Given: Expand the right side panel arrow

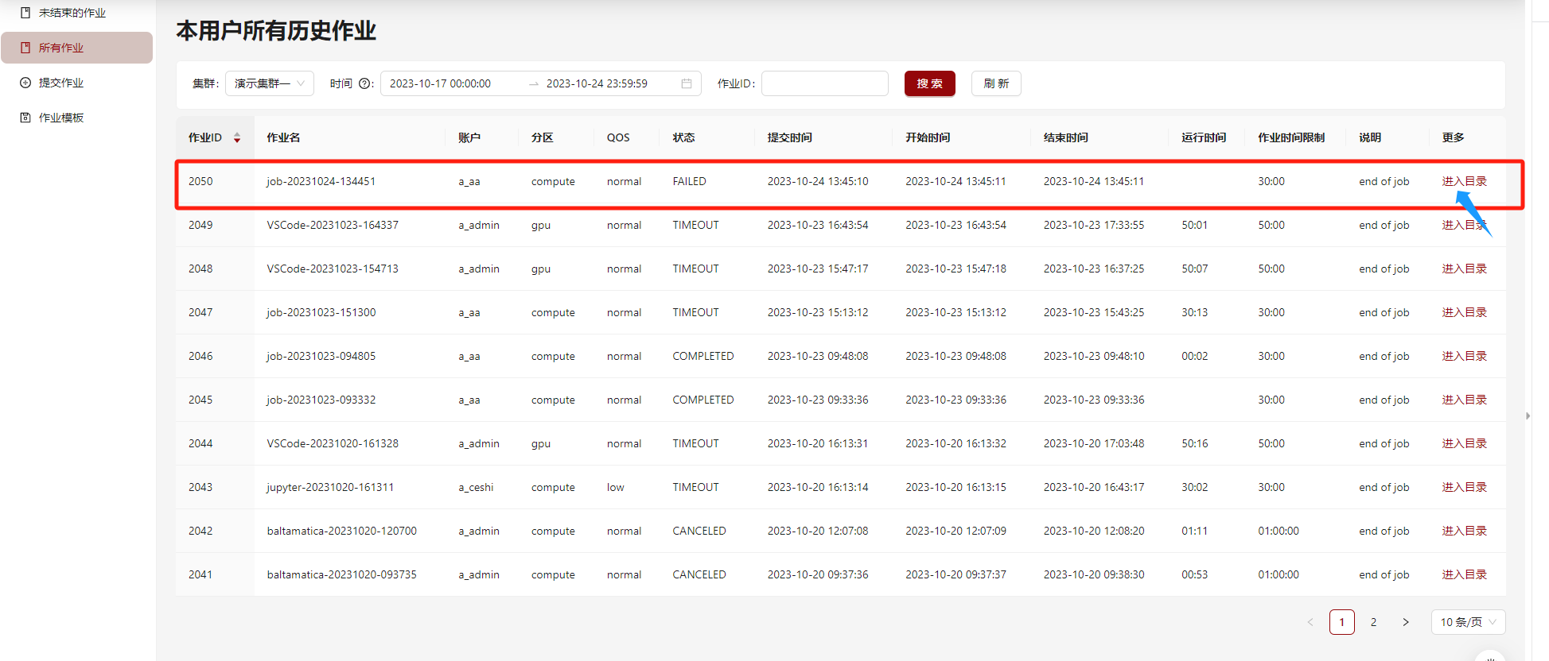Looking at the screenshot, I should [1528, 416].
